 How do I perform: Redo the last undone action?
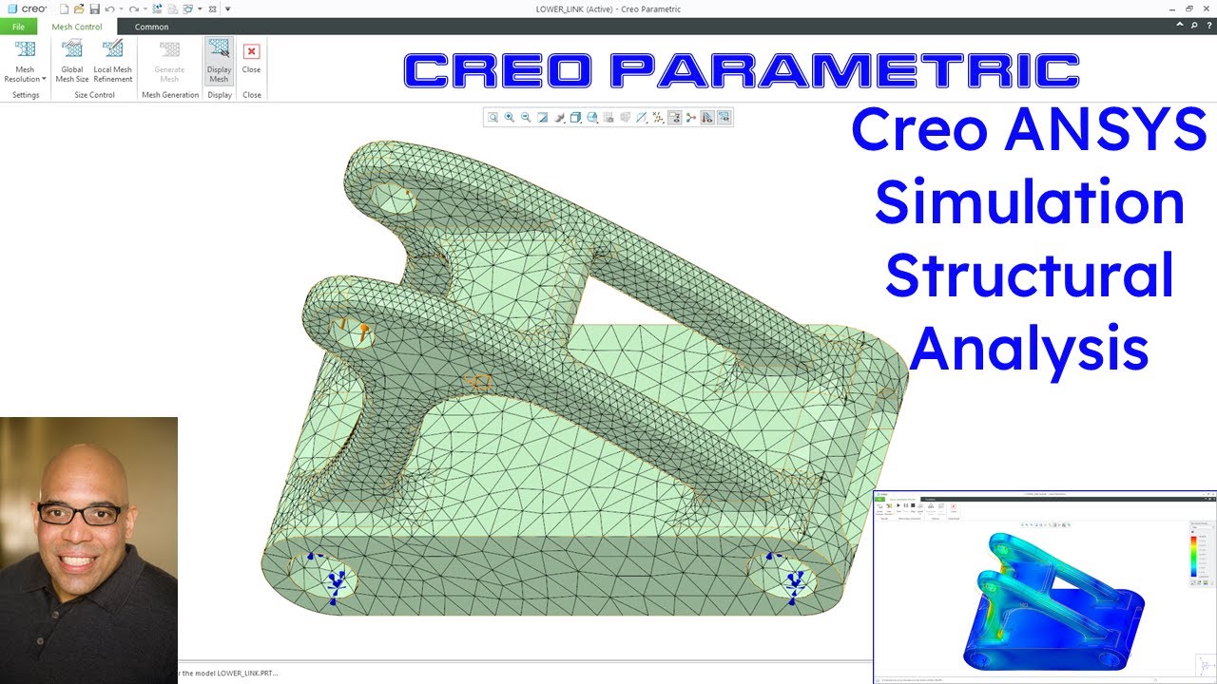pyautogui.click(x=133, y=9)
